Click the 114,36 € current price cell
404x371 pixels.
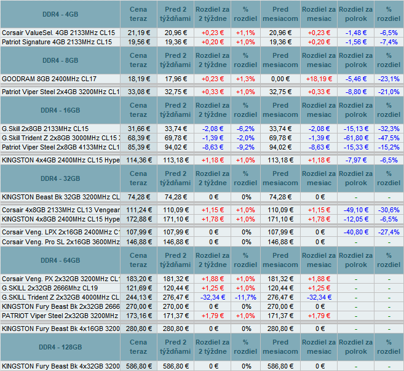click(138, 160)
